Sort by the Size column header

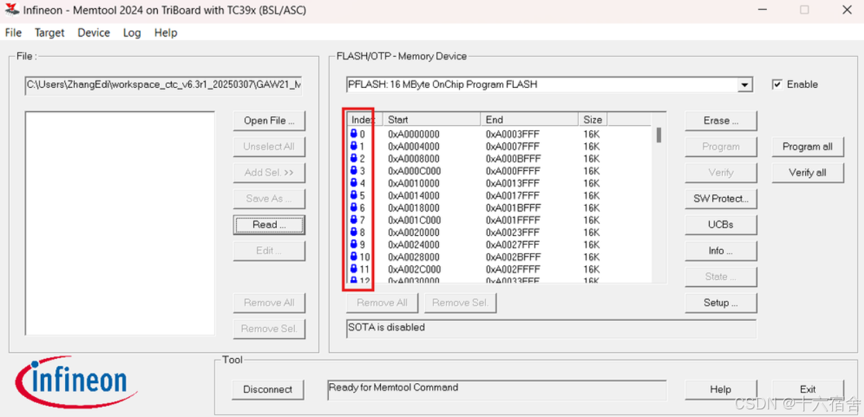[x=593, y=120]
